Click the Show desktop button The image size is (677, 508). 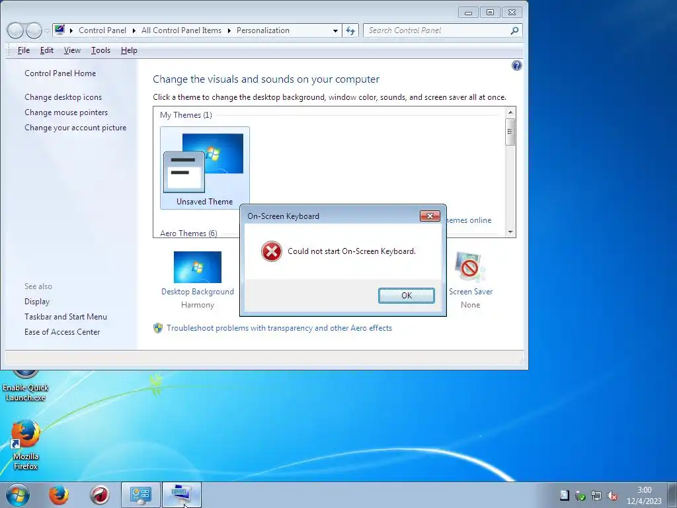pyautogui.click(x=673, y=495)
